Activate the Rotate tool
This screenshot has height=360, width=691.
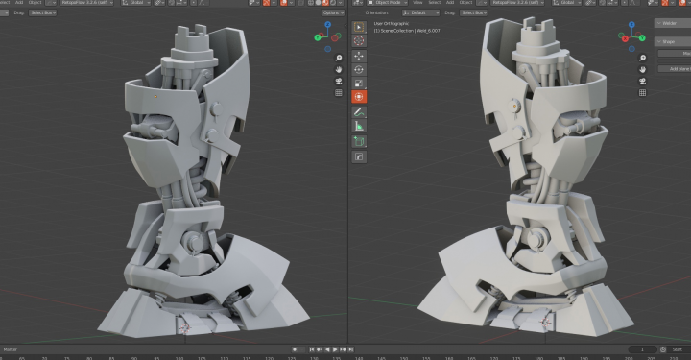(x=359, y=70)
